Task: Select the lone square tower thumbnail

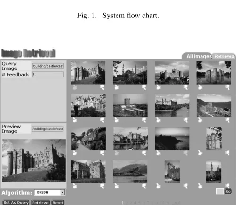Action: (x=130, y=105)
